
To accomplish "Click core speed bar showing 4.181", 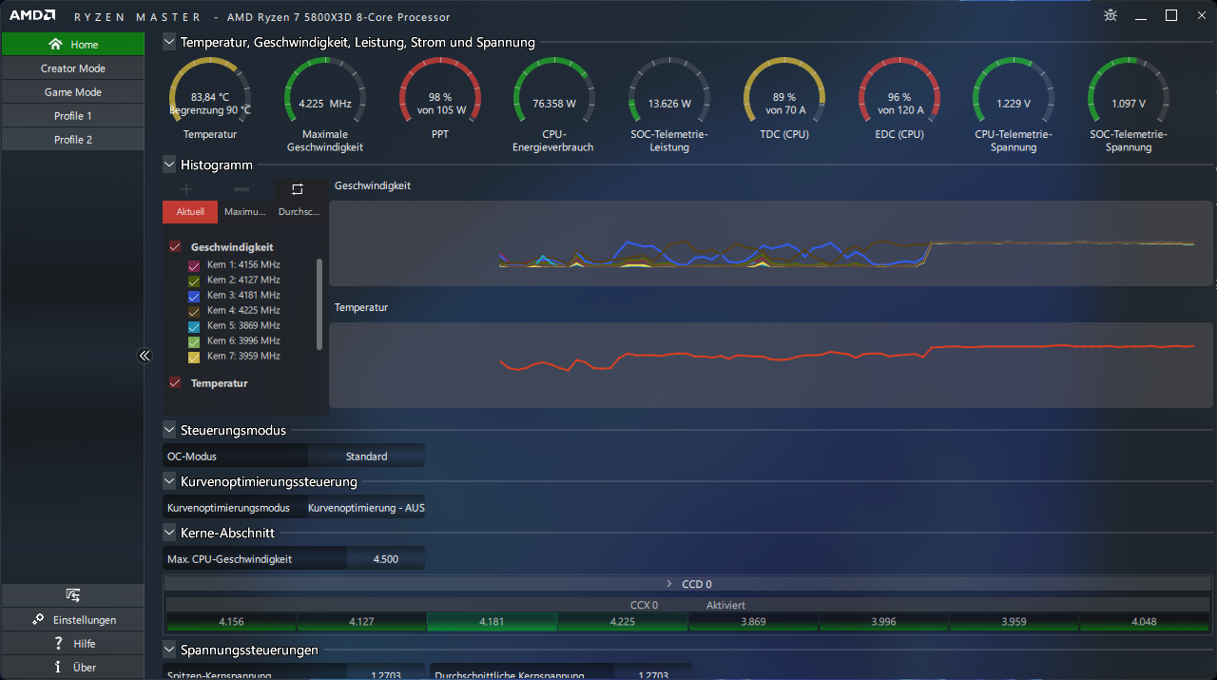I will (492, 622).
